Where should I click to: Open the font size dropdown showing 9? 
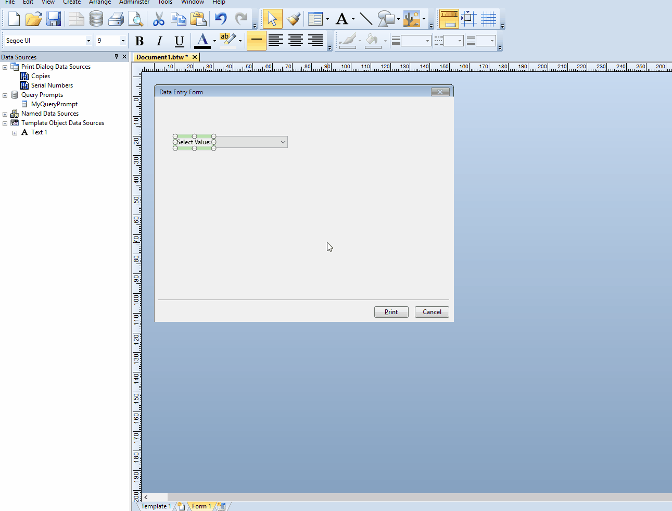click(123, 41)
